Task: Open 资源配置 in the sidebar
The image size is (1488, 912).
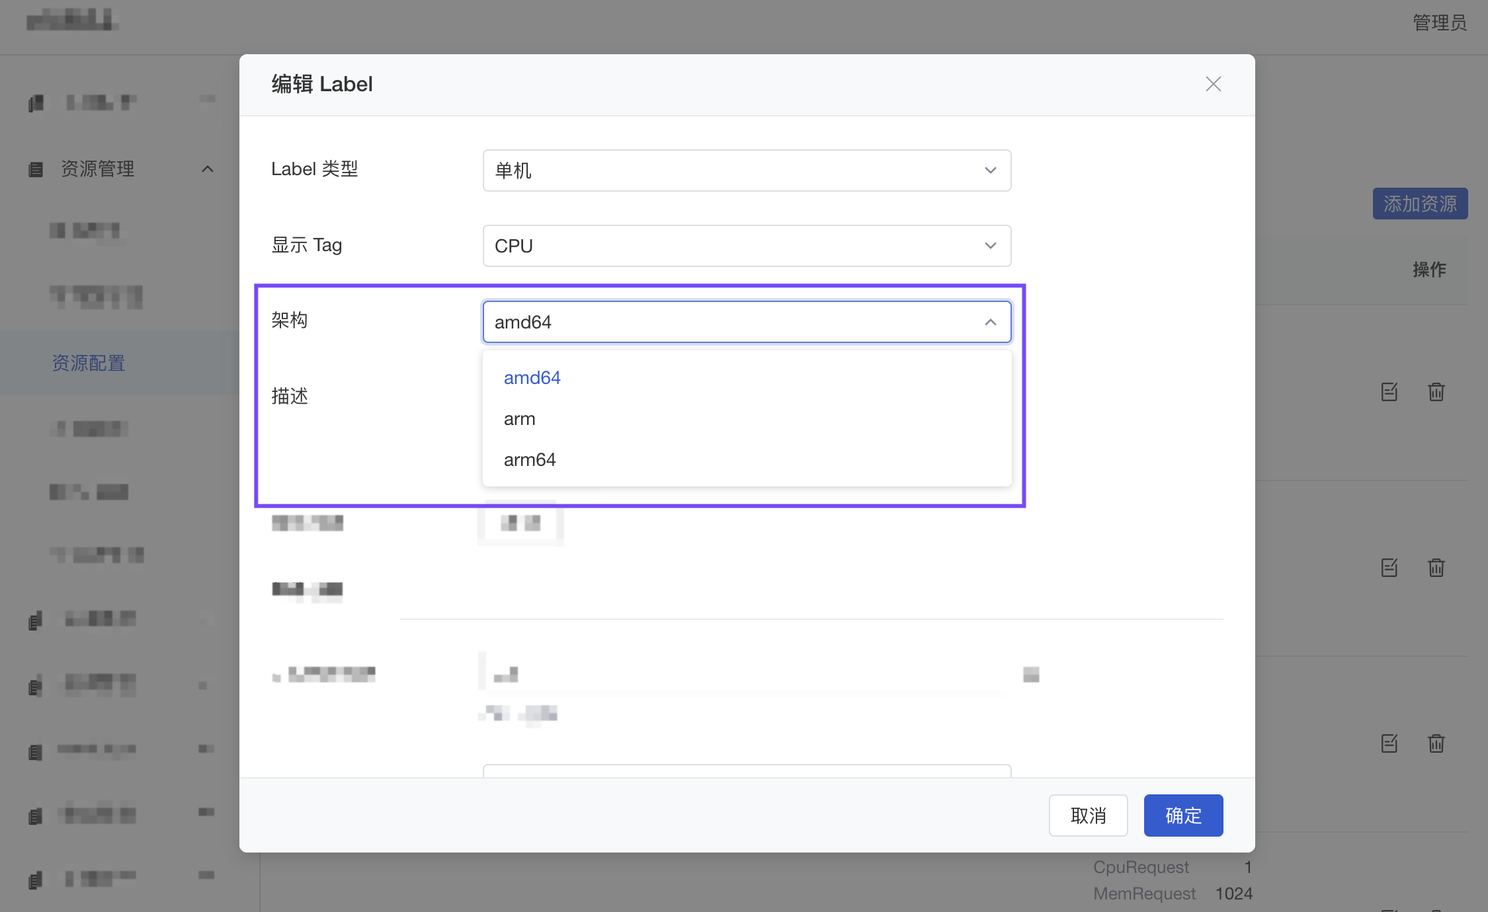Action: tap(89, 363)
